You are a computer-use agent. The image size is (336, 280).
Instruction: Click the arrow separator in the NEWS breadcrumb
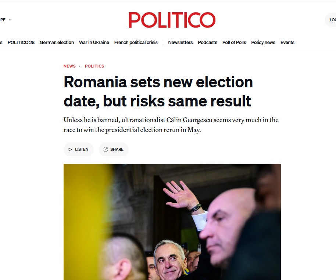coord(79,66)
